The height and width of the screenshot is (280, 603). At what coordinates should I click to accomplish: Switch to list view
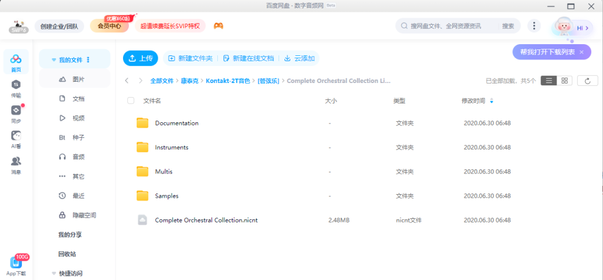pos(549,81)
